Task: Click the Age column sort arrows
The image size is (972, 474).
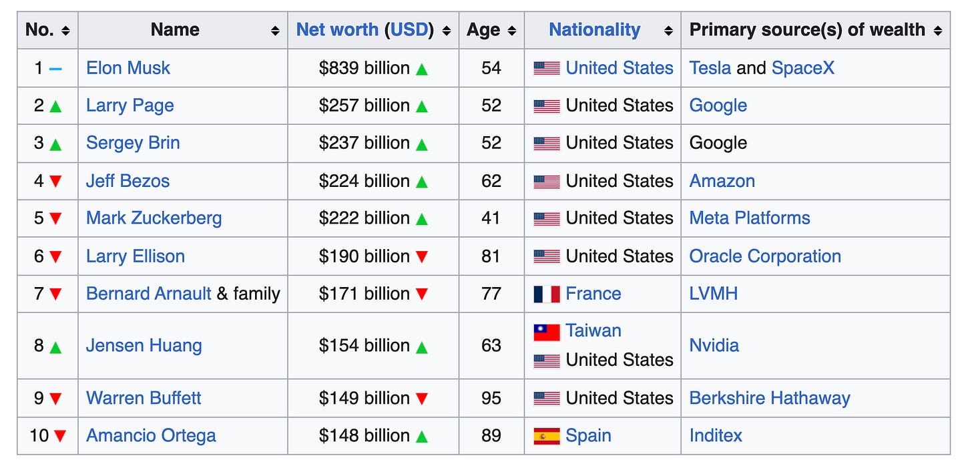Action: pos(512,31)
